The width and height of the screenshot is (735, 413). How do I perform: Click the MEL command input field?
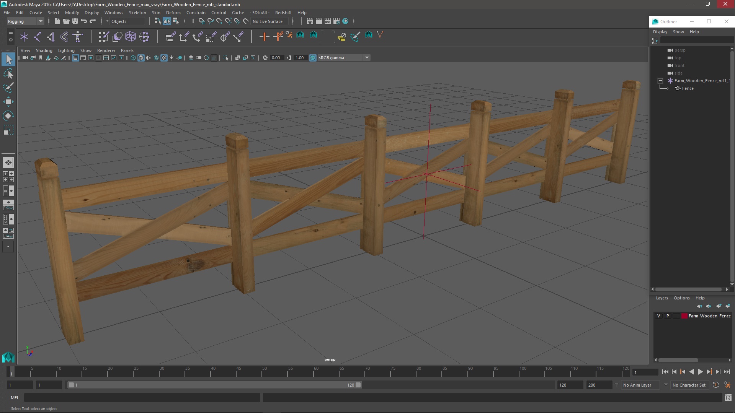click(142, 398)
